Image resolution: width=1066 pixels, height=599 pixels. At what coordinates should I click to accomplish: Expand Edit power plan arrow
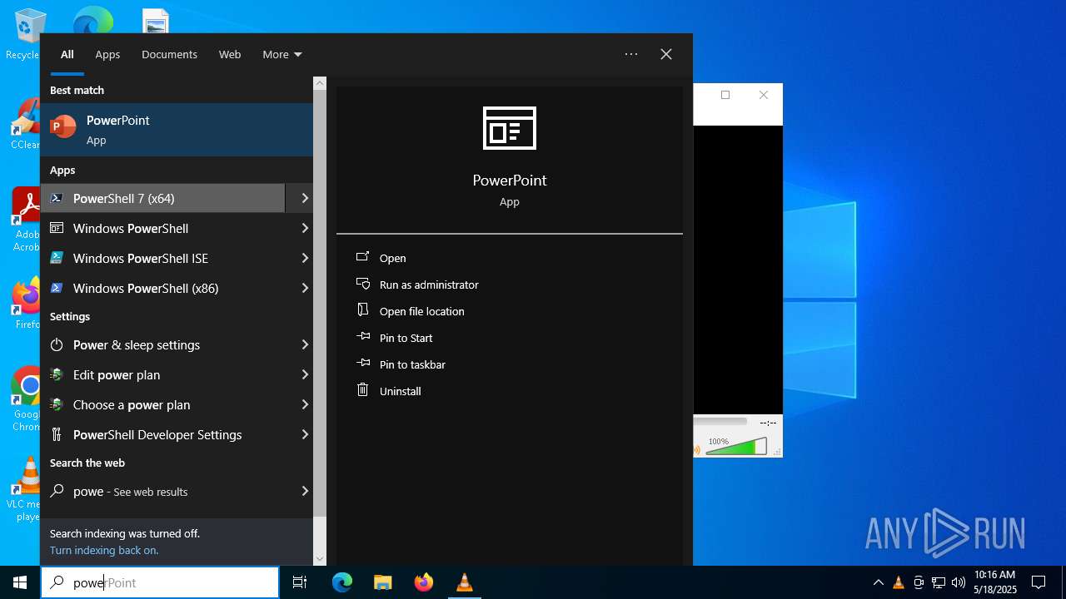click(305, 374)
